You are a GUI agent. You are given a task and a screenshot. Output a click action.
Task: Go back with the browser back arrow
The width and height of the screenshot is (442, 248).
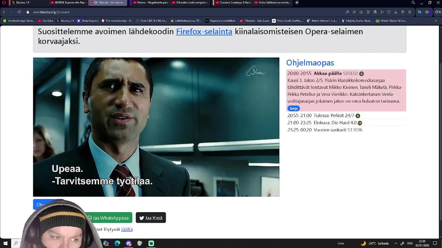tap(4, 12)
